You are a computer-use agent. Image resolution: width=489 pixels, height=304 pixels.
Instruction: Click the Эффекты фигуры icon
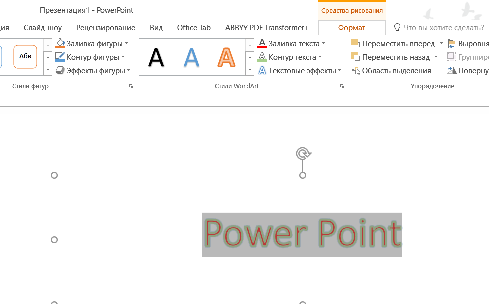(x=60, y=71)
